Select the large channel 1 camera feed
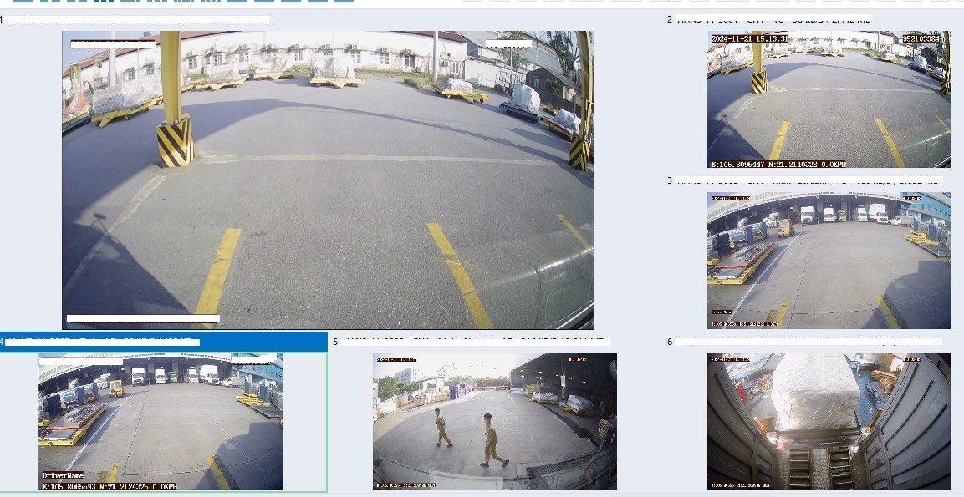The image size is (964, 497). coord(327,180)
